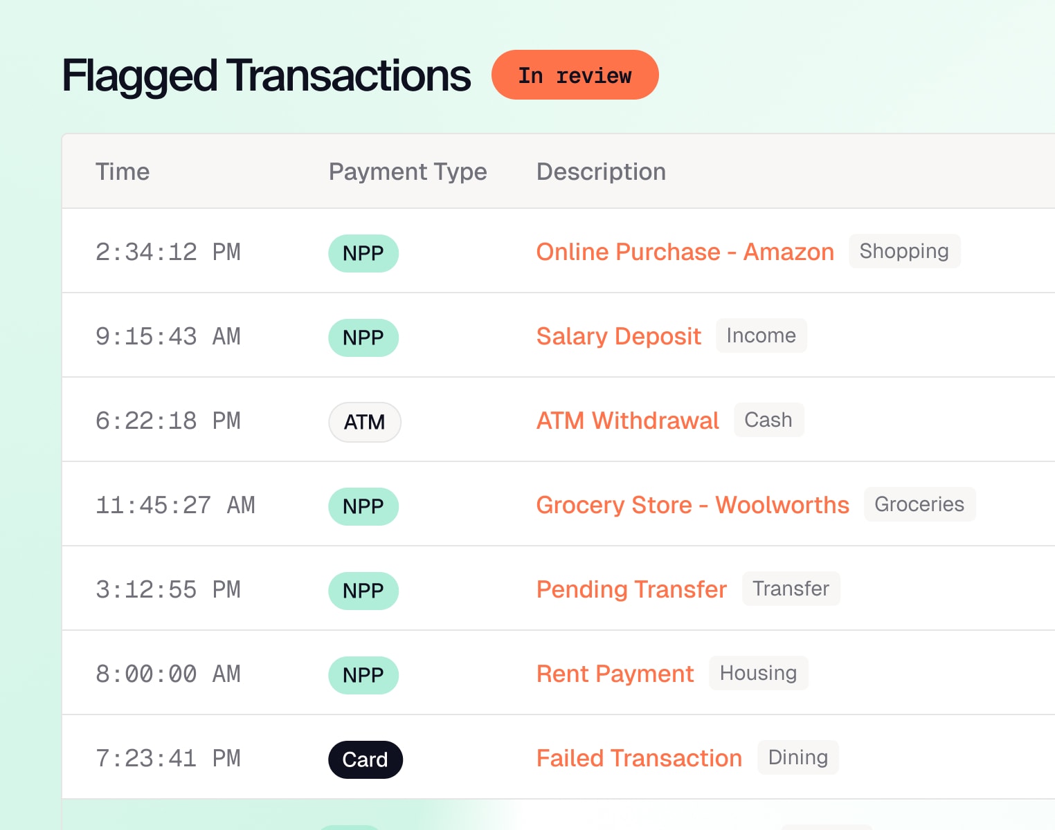Open the Failed Transaction link
The height and width of the screenshot is (830, 1055).
click(639, 758)
